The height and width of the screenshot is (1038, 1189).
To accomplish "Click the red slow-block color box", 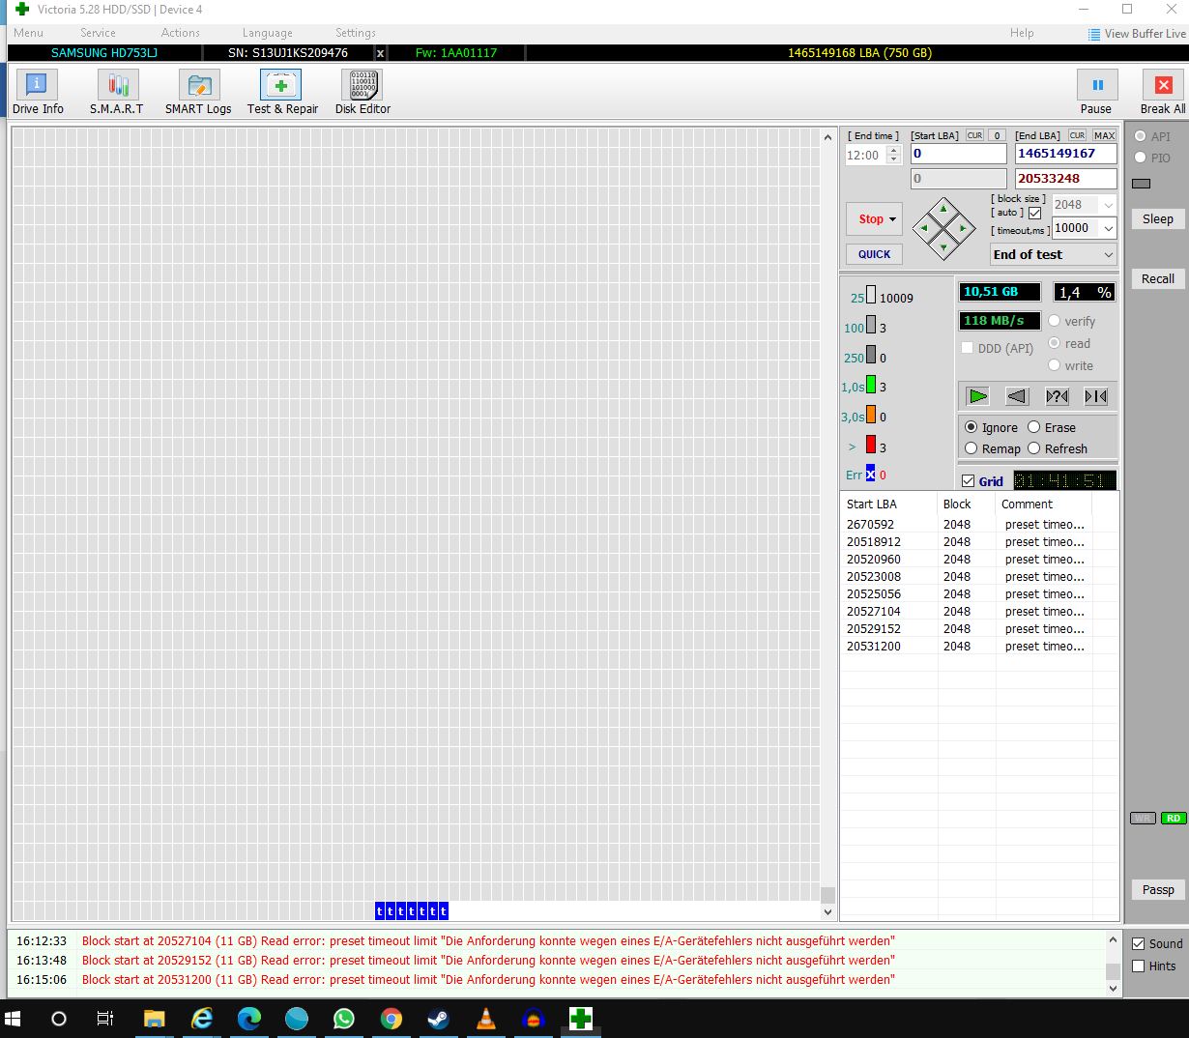I will click(870, 445).
